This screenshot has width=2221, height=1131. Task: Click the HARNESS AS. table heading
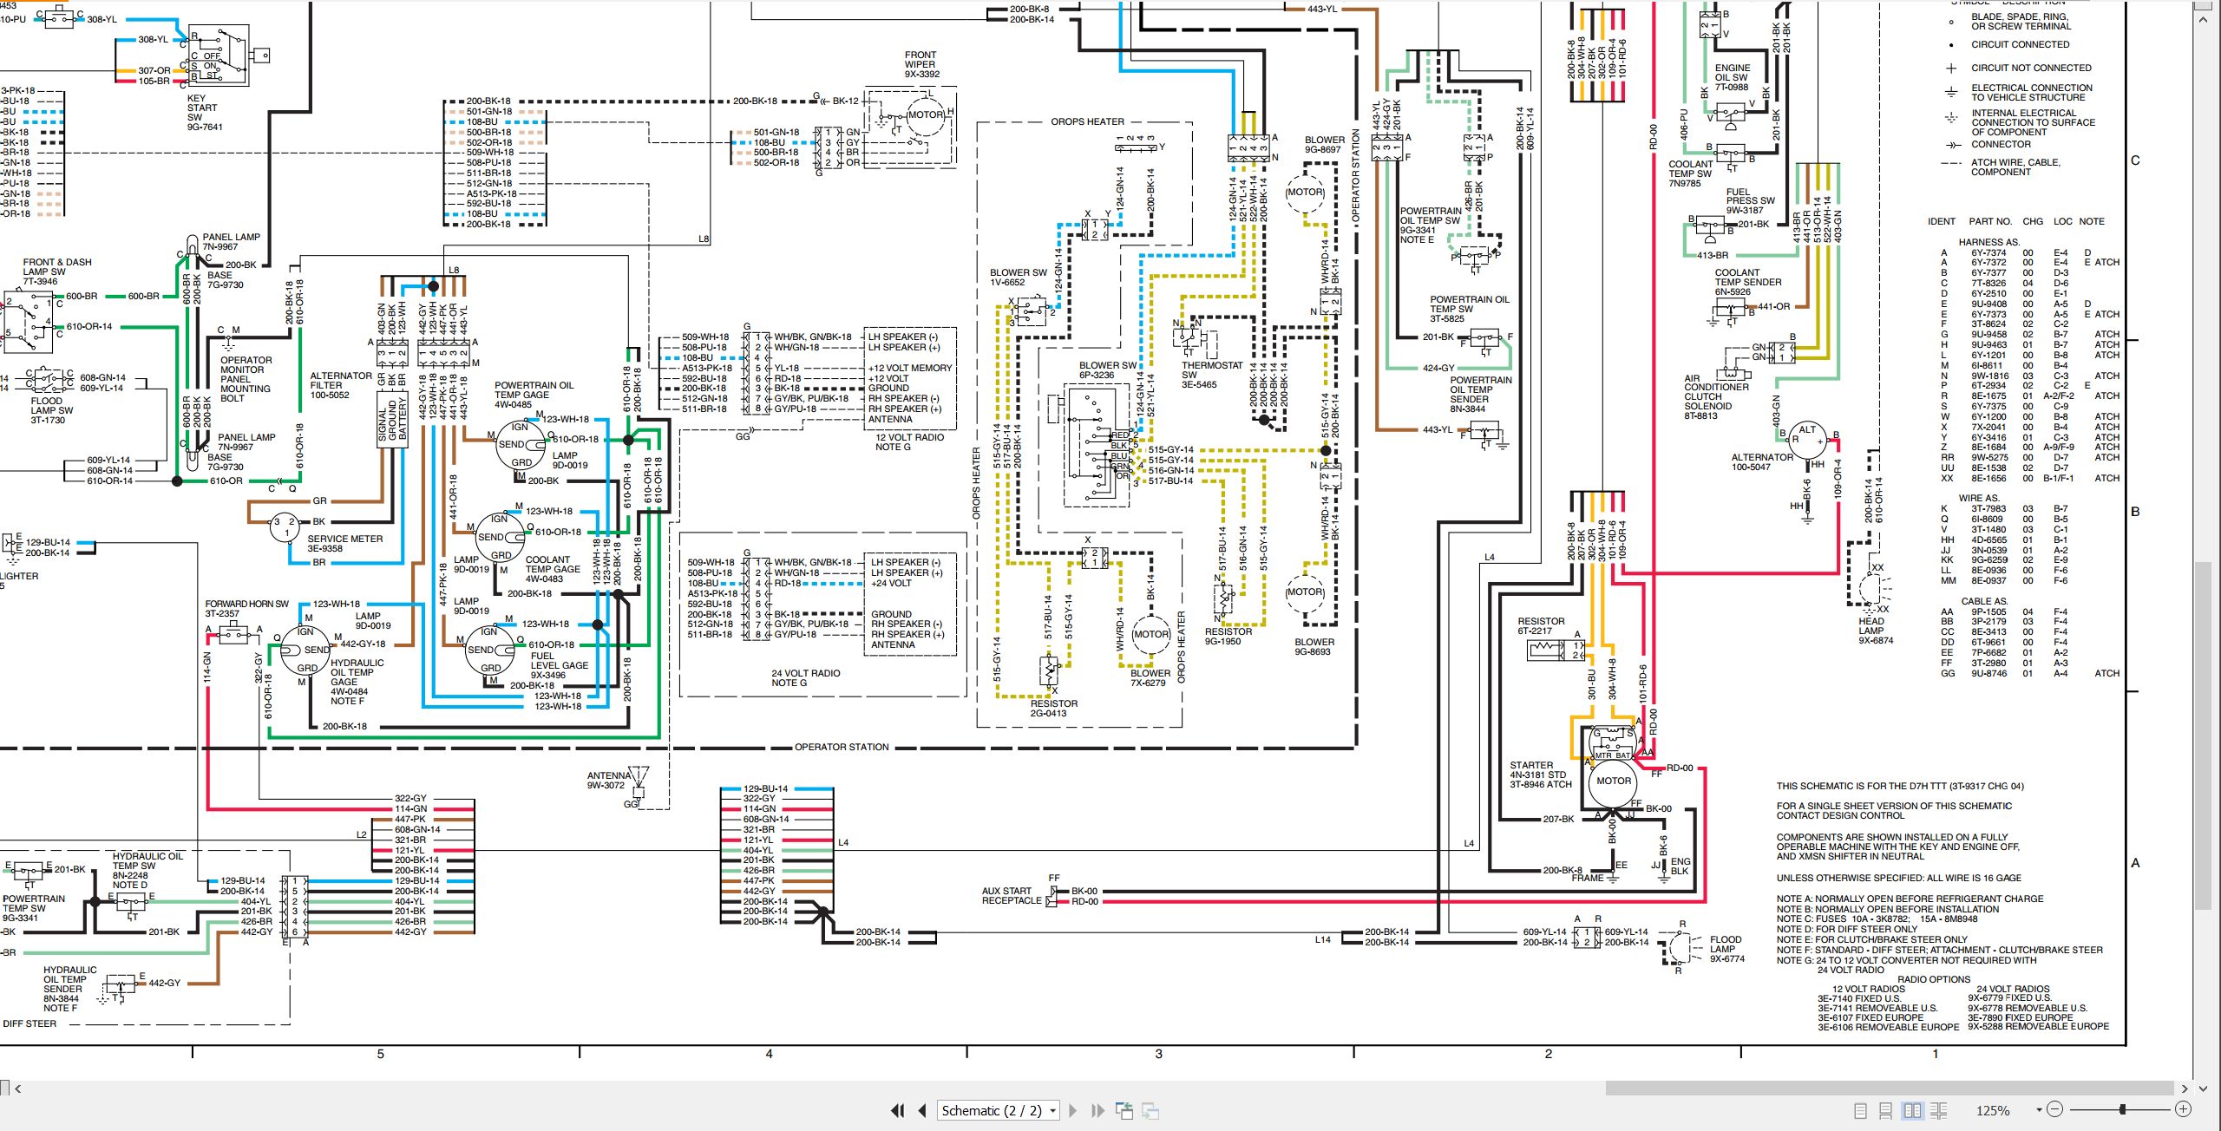click(x=1988, y=242)
